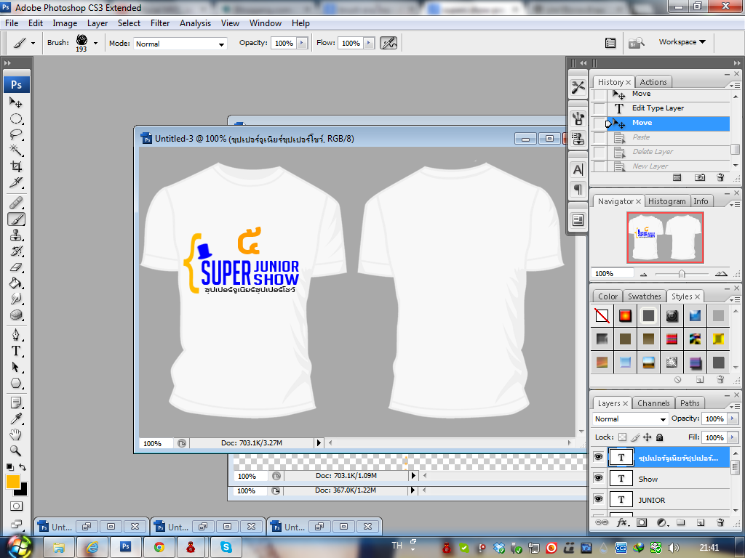The width and height of the screenshot is (745, 558).
Task: Open Skype from the Windows taskbar
Action: click(x=226, y=546)
